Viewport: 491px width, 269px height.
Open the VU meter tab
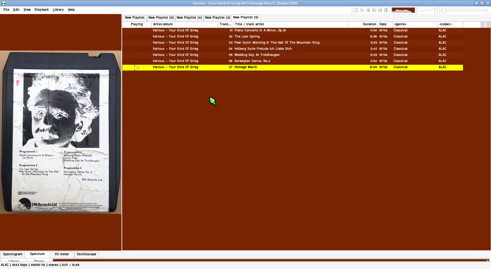click(x=62, y=254)
